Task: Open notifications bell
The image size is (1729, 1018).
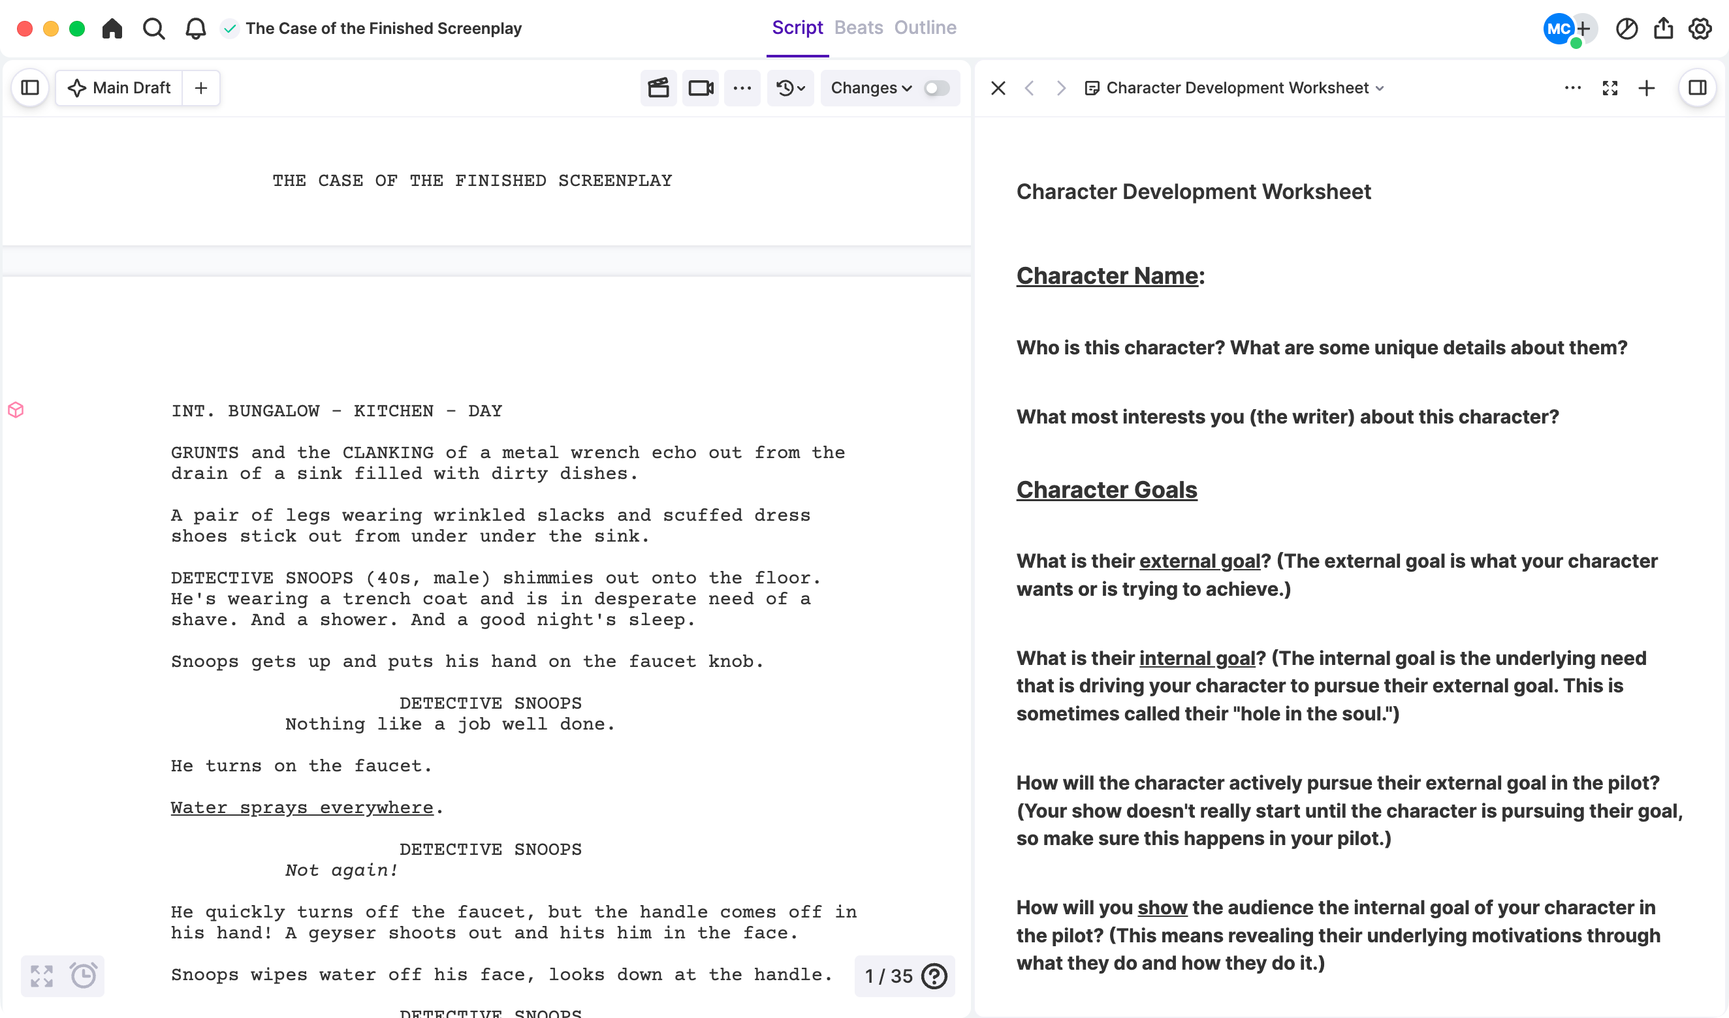Action: pos(196,28)
